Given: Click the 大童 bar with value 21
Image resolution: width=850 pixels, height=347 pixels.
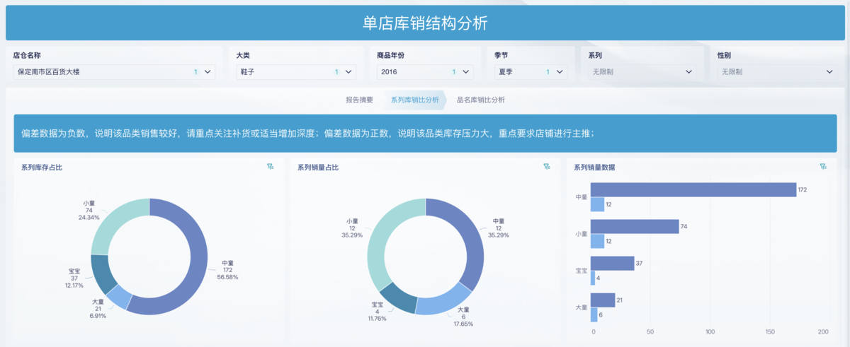Looking at the screenshot, I should click(x=603, y=300).
